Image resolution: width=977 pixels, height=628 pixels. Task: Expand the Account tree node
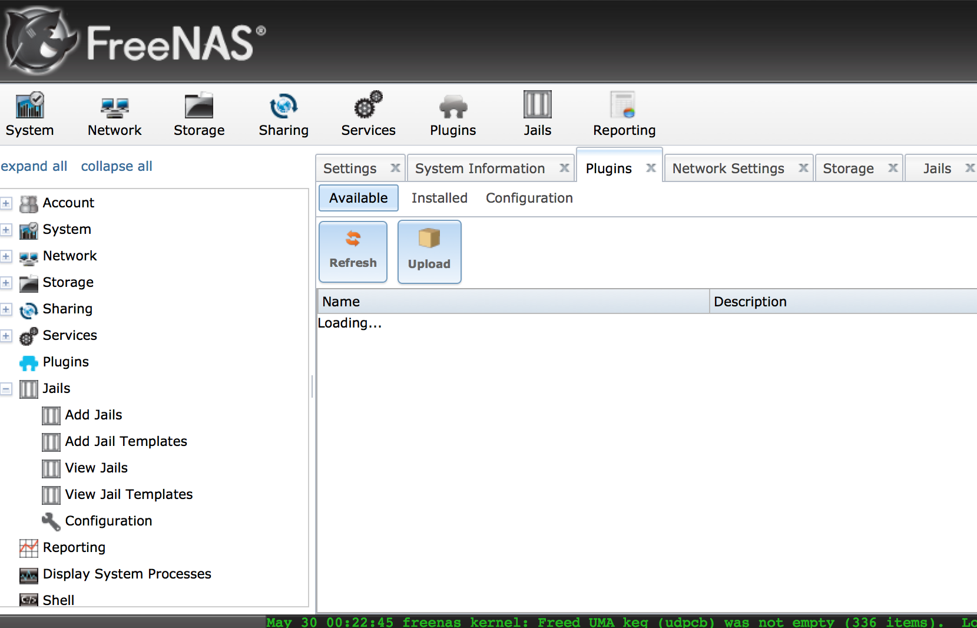tap(6, 203)
